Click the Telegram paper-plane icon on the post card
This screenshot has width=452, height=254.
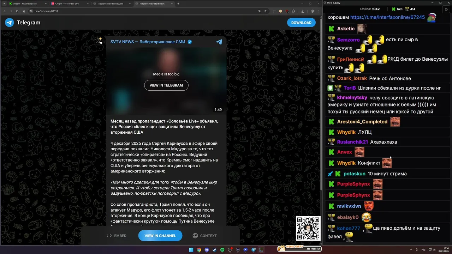click(219, 42)
